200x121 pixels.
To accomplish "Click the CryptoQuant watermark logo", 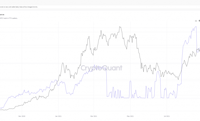I will point(102,68).
